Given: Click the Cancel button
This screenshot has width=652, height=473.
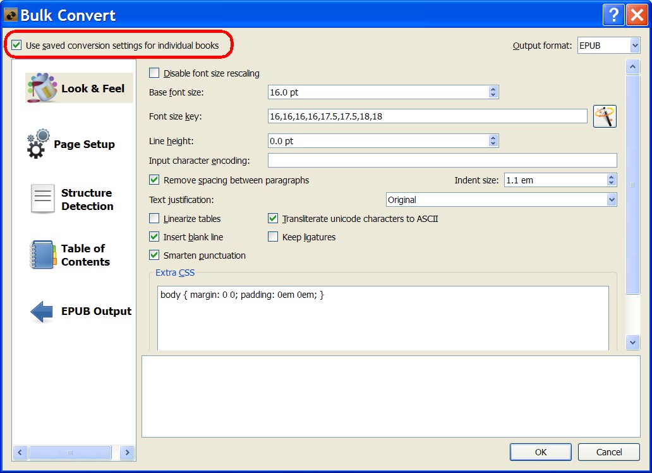Looking at the screenshot, I should point(609,452).
